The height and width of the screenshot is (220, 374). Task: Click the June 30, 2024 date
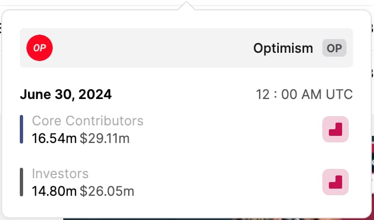point(65,95)
